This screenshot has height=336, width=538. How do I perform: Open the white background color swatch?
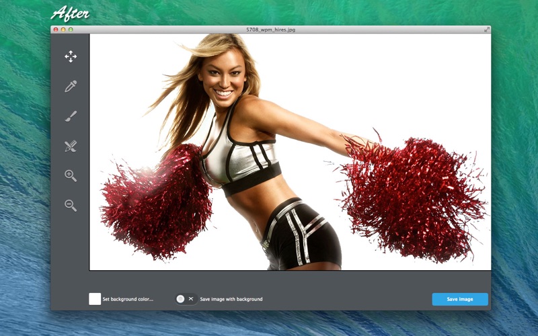click(x=95, y=299)
